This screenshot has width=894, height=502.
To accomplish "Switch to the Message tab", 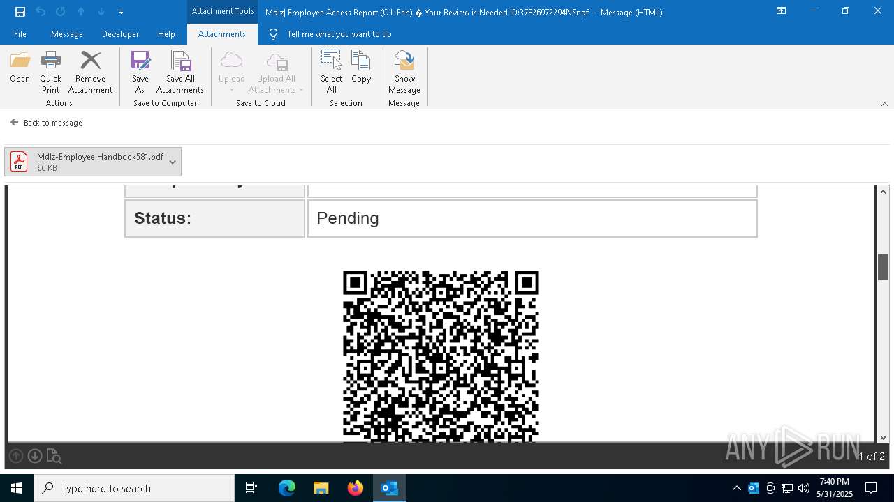I will tap(67, 34).
